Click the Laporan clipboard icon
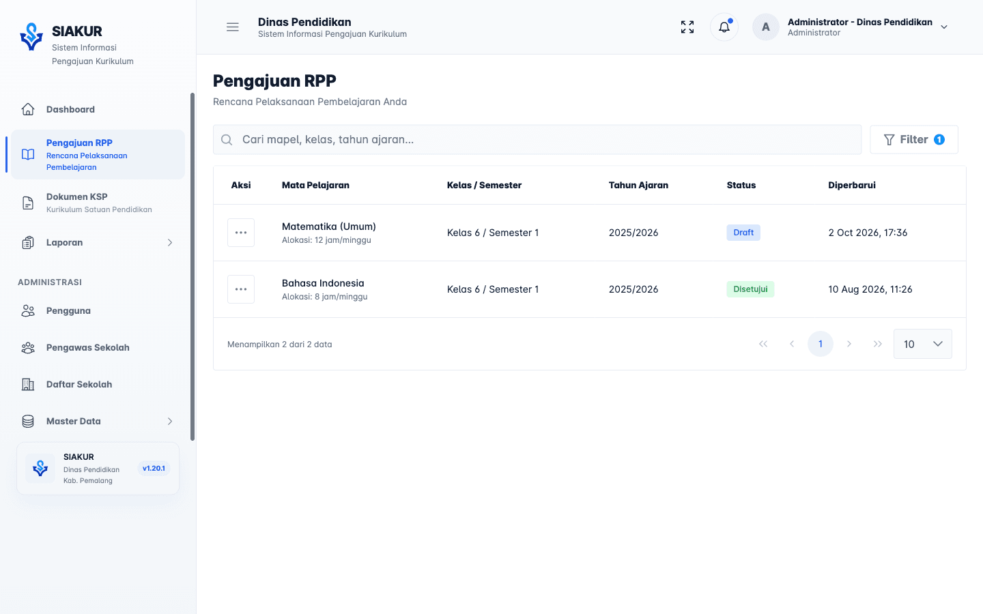Screen dimensions: 983x614 (28, 243)
